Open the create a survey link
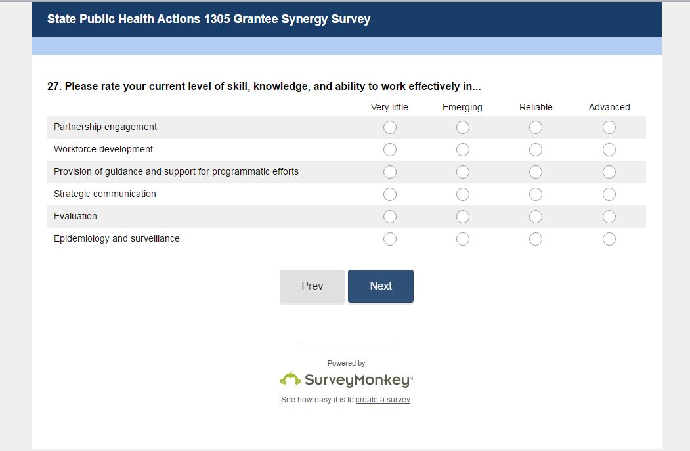The height and width of the screenshot is (451, 690). (383, 400)
